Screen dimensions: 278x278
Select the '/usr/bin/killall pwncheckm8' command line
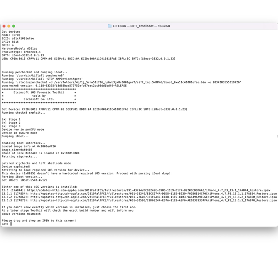point(33,75)
